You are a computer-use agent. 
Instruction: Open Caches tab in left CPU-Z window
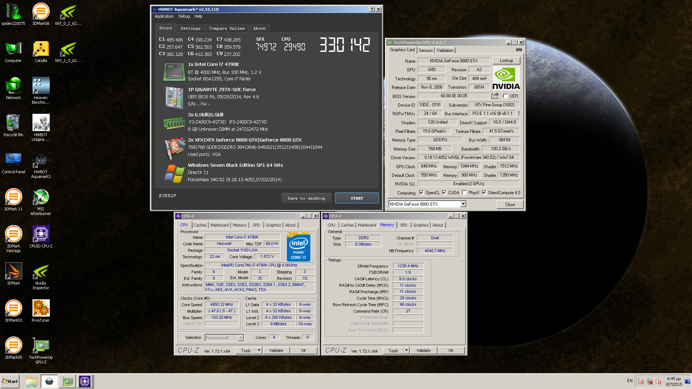pyautogui.click(x=200, y=225)
